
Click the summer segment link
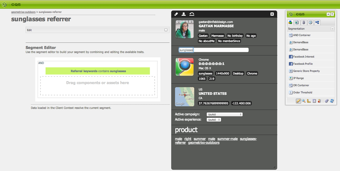[x=200, y=139]
